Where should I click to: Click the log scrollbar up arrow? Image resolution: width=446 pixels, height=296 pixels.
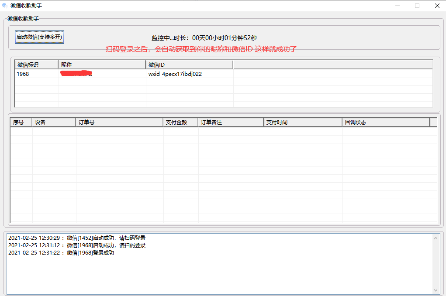436,238
